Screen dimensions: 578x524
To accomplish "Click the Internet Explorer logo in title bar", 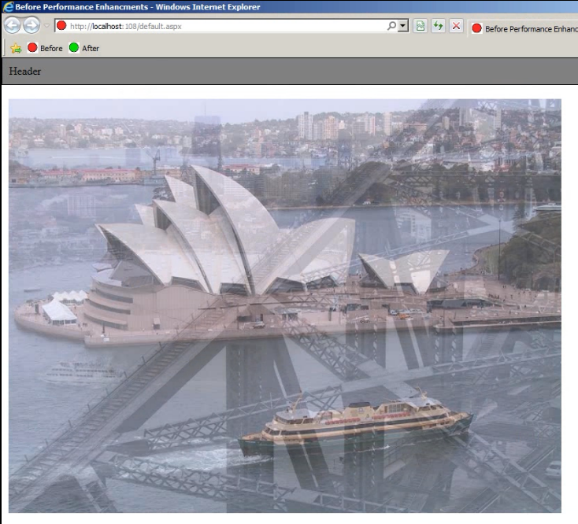I will pyautogui.click(x=7, y=7).
